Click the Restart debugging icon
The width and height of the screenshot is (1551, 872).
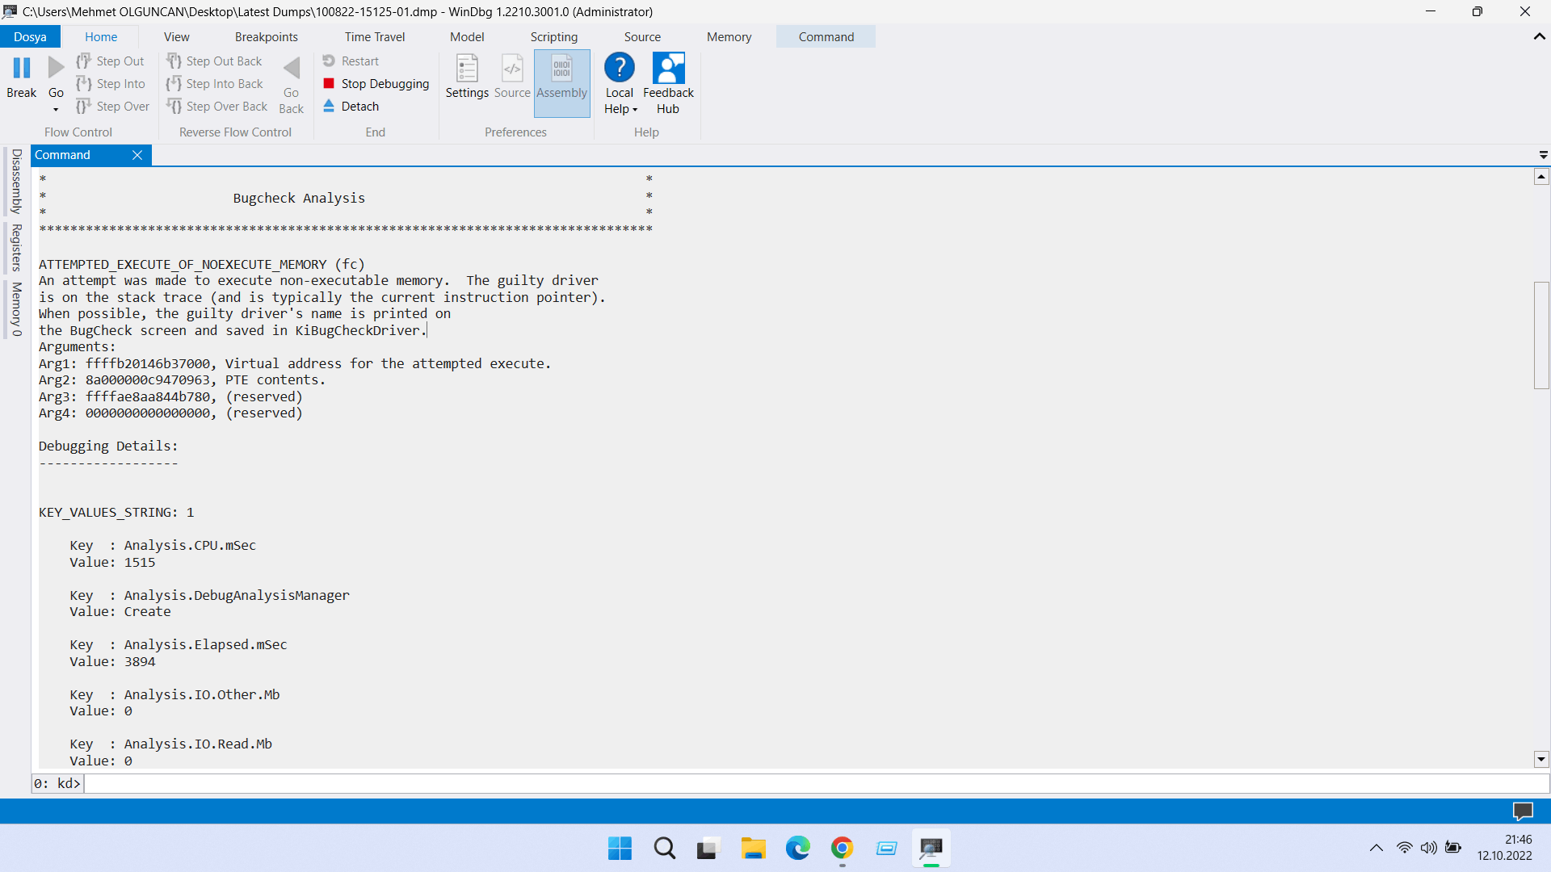pyautogui.click(x=329, y=61)
